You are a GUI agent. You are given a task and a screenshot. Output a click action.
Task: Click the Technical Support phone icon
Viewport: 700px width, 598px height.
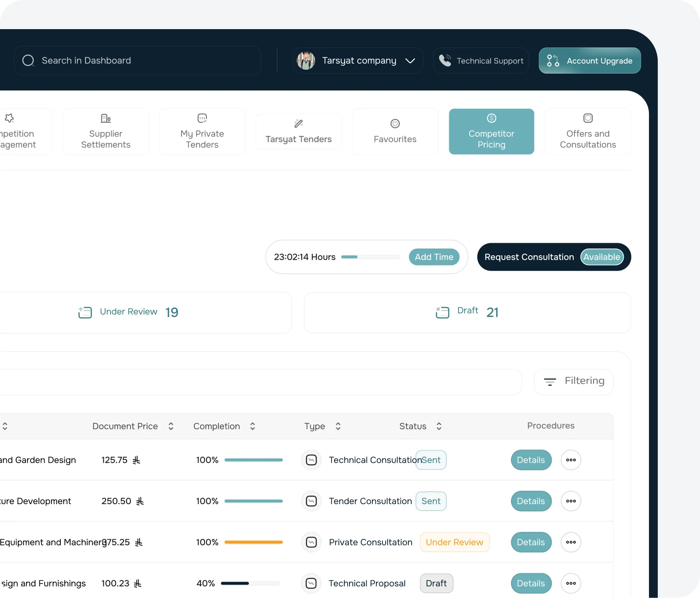pos(445,61)
